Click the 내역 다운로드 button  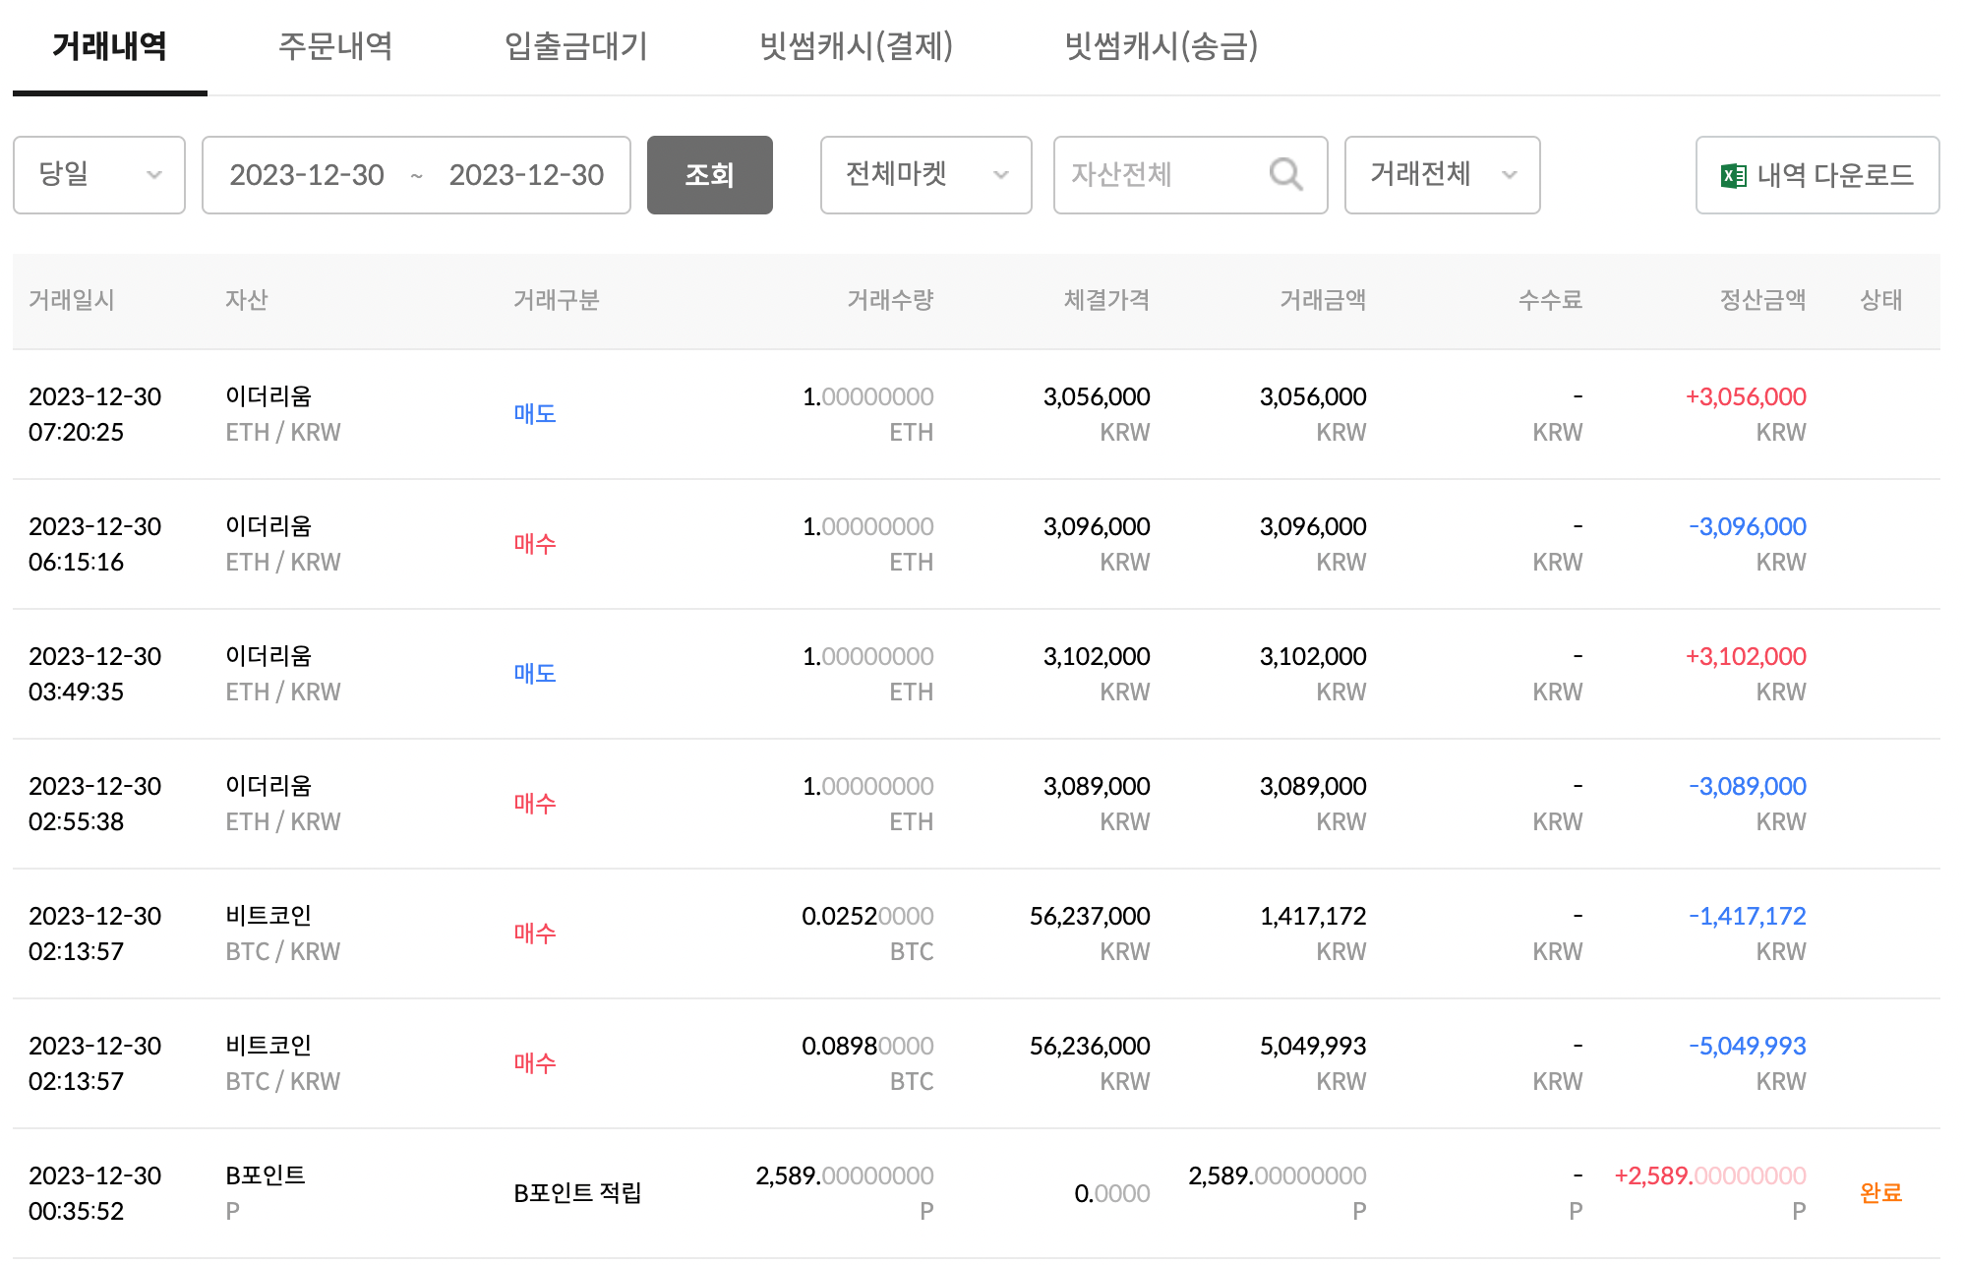point(1816,175)
